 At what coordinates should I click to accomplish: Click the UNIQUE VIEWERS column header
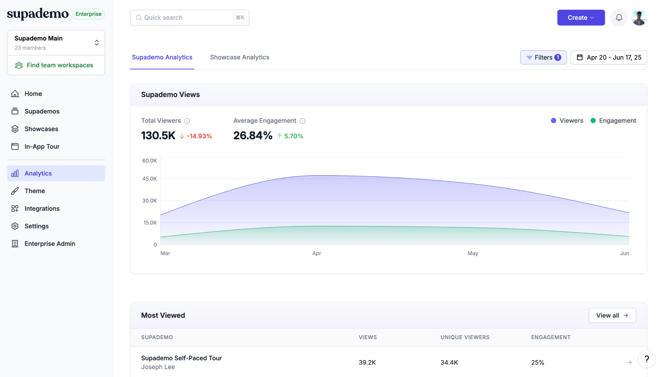[x=465, y=337]
